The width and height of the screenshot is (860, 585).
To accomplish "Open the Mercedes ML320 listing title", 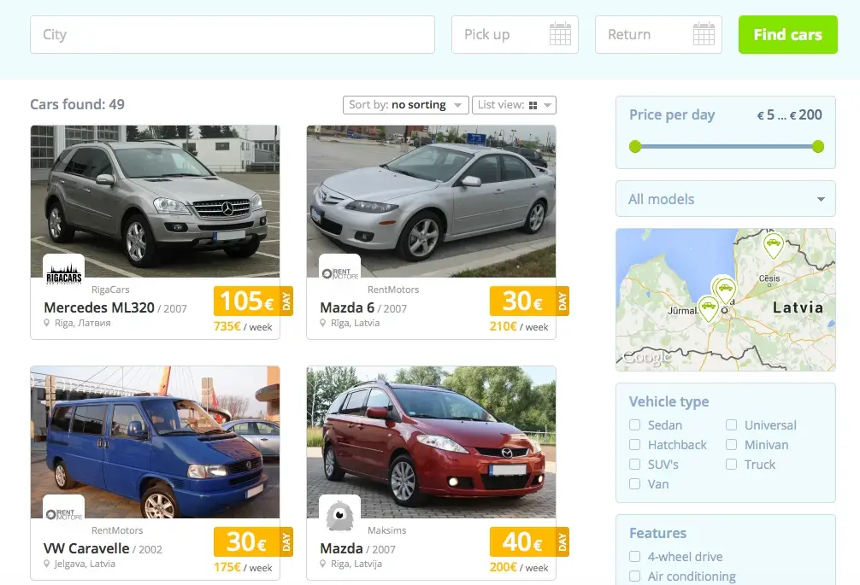I will point(99,307).
